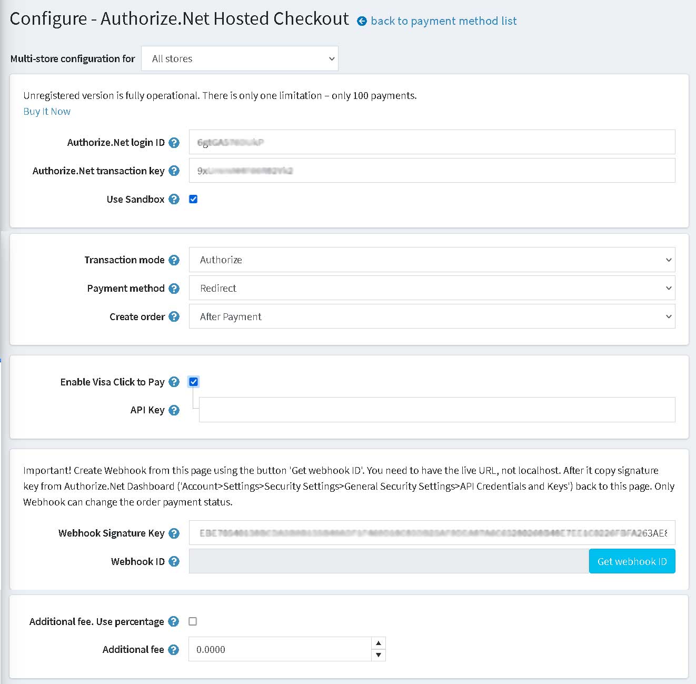Check Additional fee Use percentage box
The height and width of the screenshot is (684, 696).
coord(193,621)
